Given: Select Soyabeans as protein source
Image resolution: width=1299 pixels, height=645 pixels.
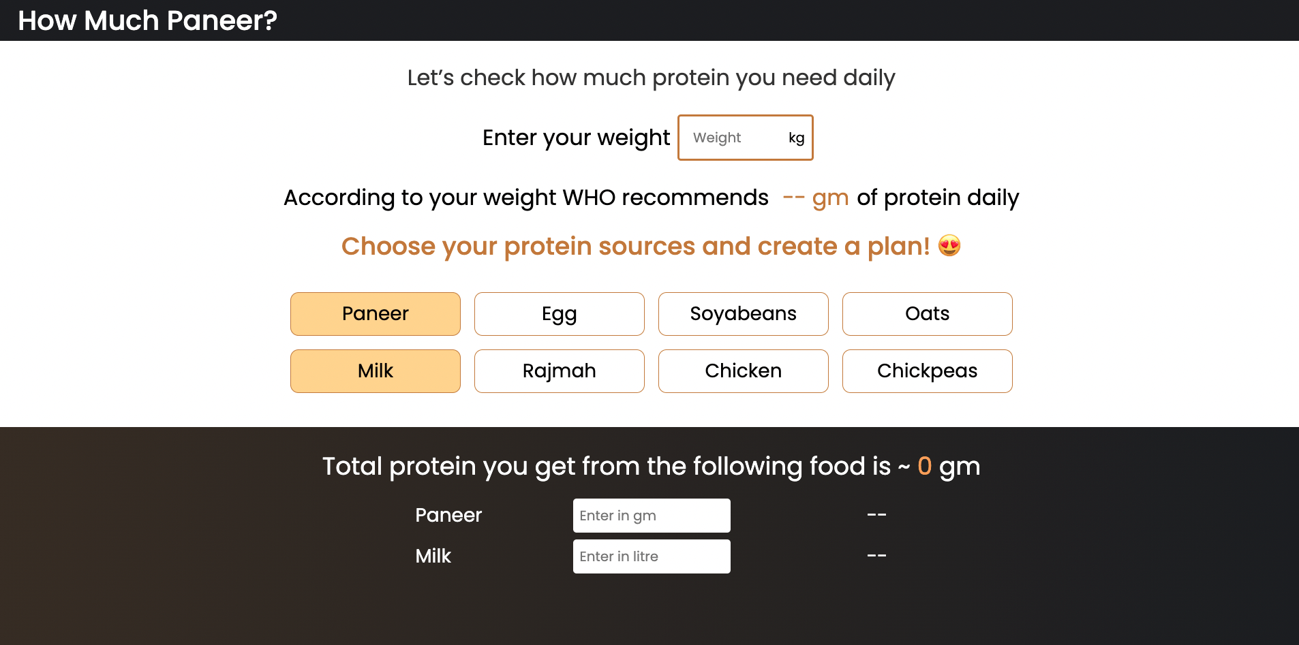Looking at the screenshot, I should pos(743,314).
